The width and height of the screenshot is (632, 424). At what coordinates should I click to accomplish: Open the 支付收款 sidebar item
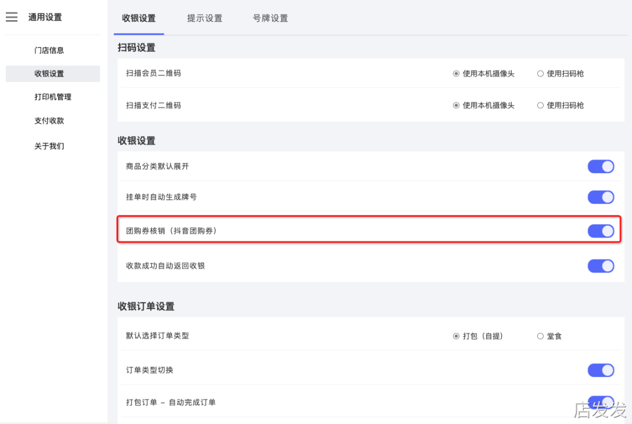49,121
